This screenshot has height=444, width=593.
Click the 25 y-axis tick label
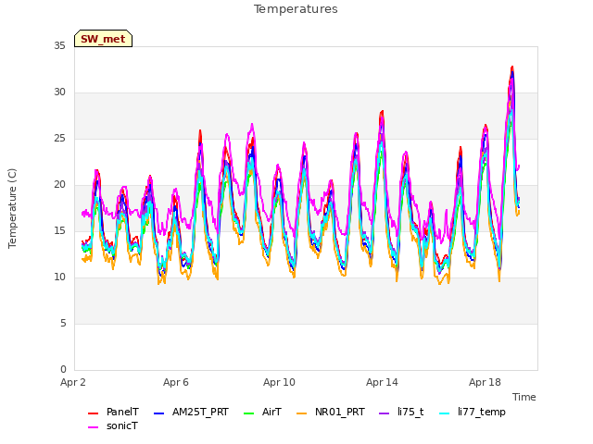[59, 139]
